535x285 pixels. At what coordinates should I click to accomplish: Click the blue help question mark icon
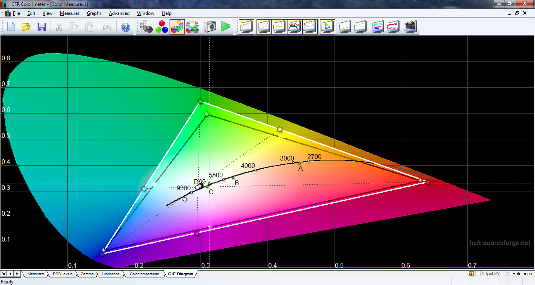pos(125,27)
